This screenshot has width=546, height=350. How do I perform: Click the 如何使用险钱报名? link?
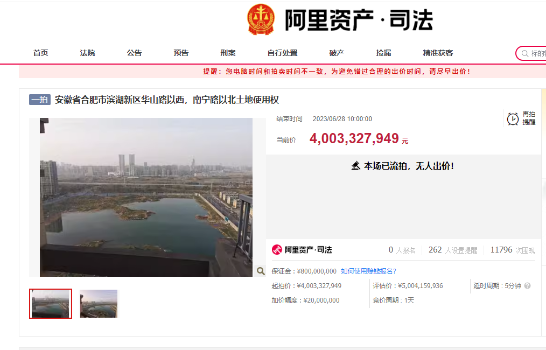pyautogui.click(x=368, y=271)
